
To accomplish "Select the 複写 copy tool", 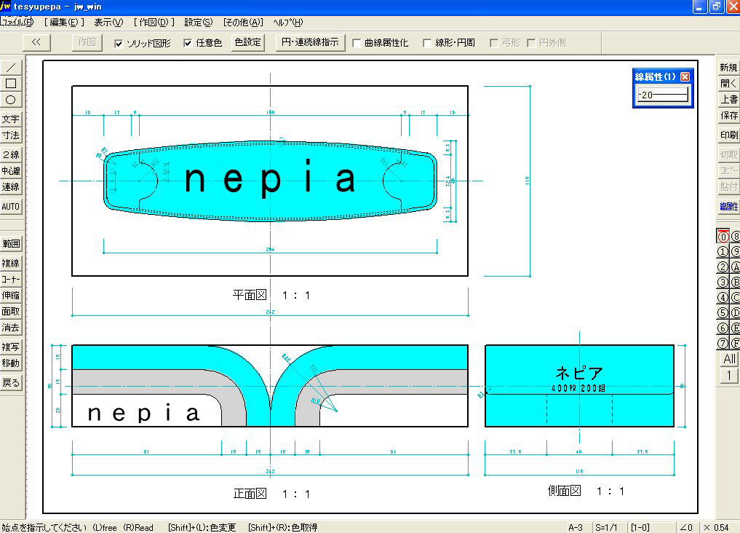I will click(11, 347).
